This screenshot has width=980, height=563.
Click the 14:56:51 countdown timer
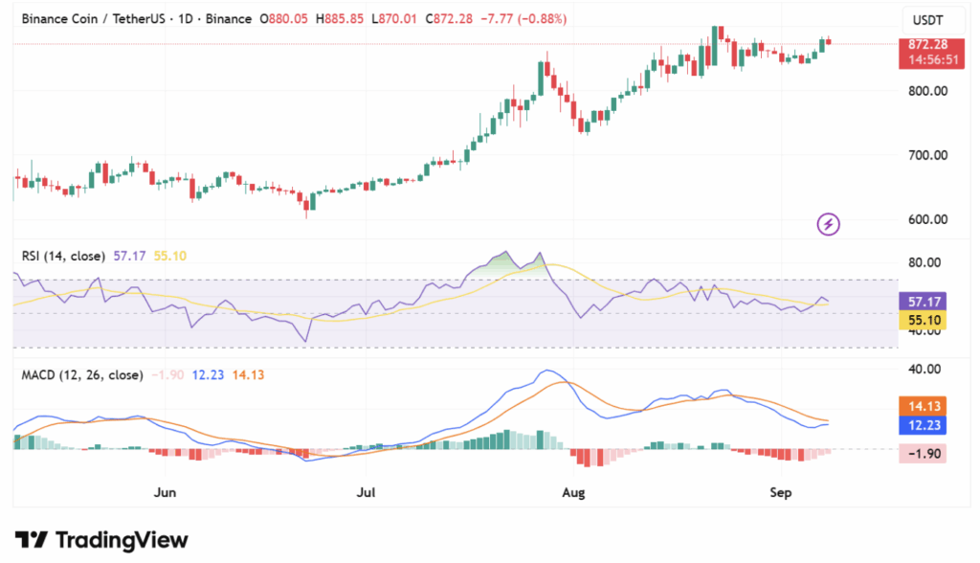[933, 60]
